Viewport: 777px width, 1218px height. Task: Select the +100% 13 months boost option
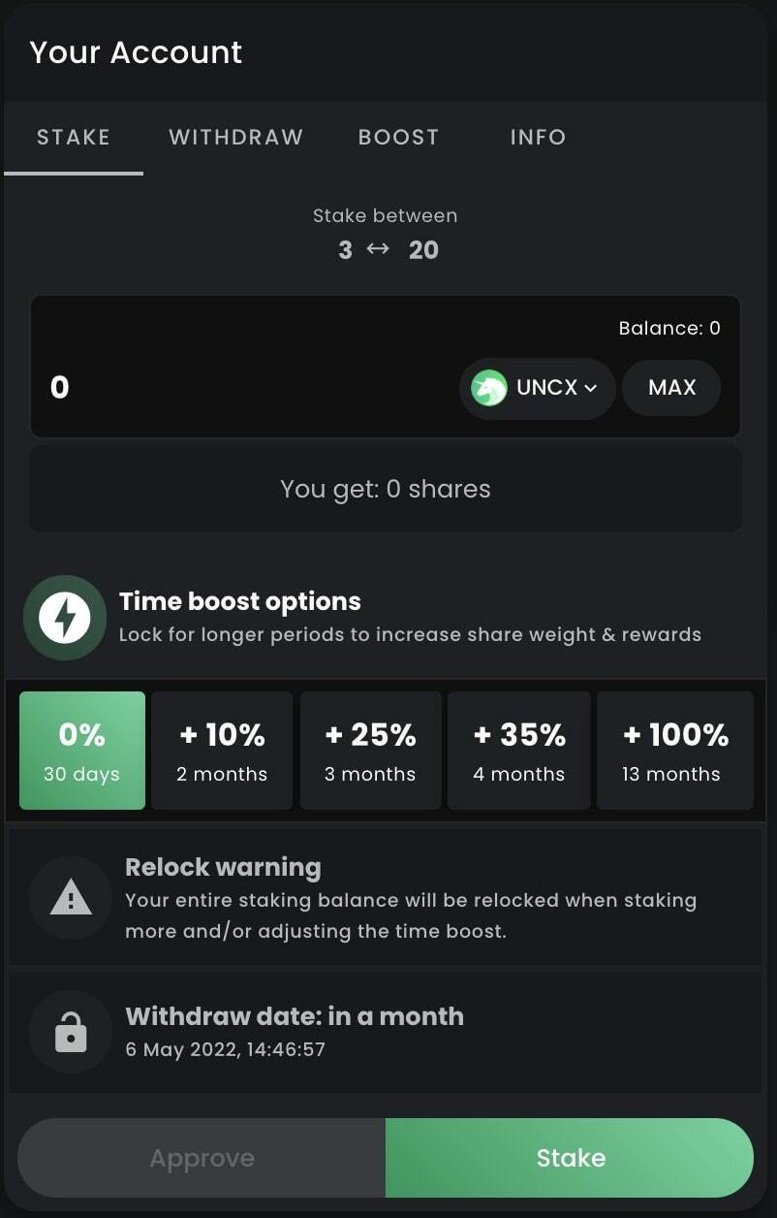[x=674, y=751]
